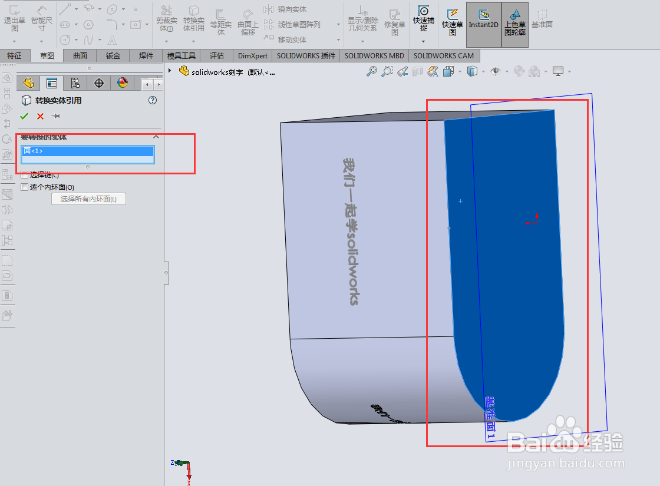Click the Plane (基准面) icon

pos(542,14)
